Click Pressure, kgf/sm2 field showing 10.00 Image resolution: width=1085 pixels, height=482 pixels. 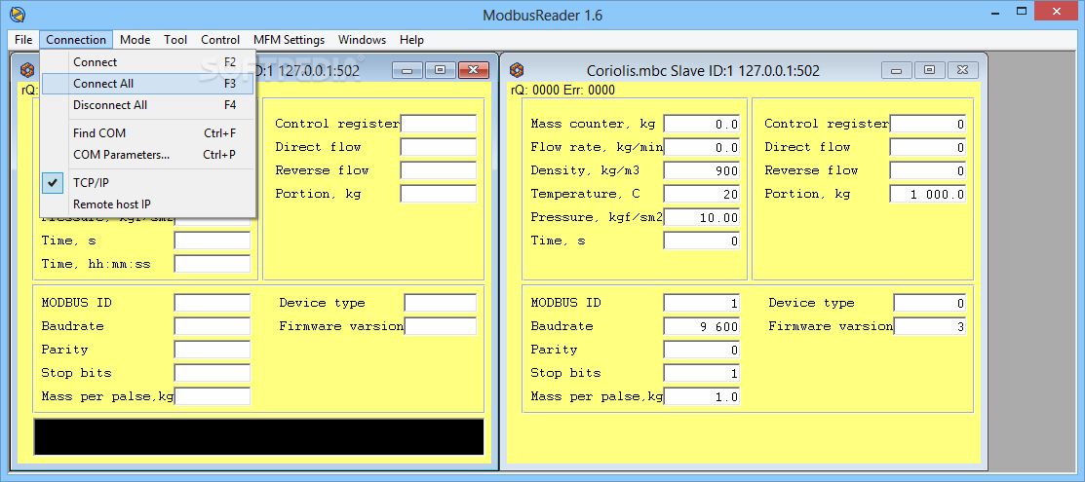[702, 218]
